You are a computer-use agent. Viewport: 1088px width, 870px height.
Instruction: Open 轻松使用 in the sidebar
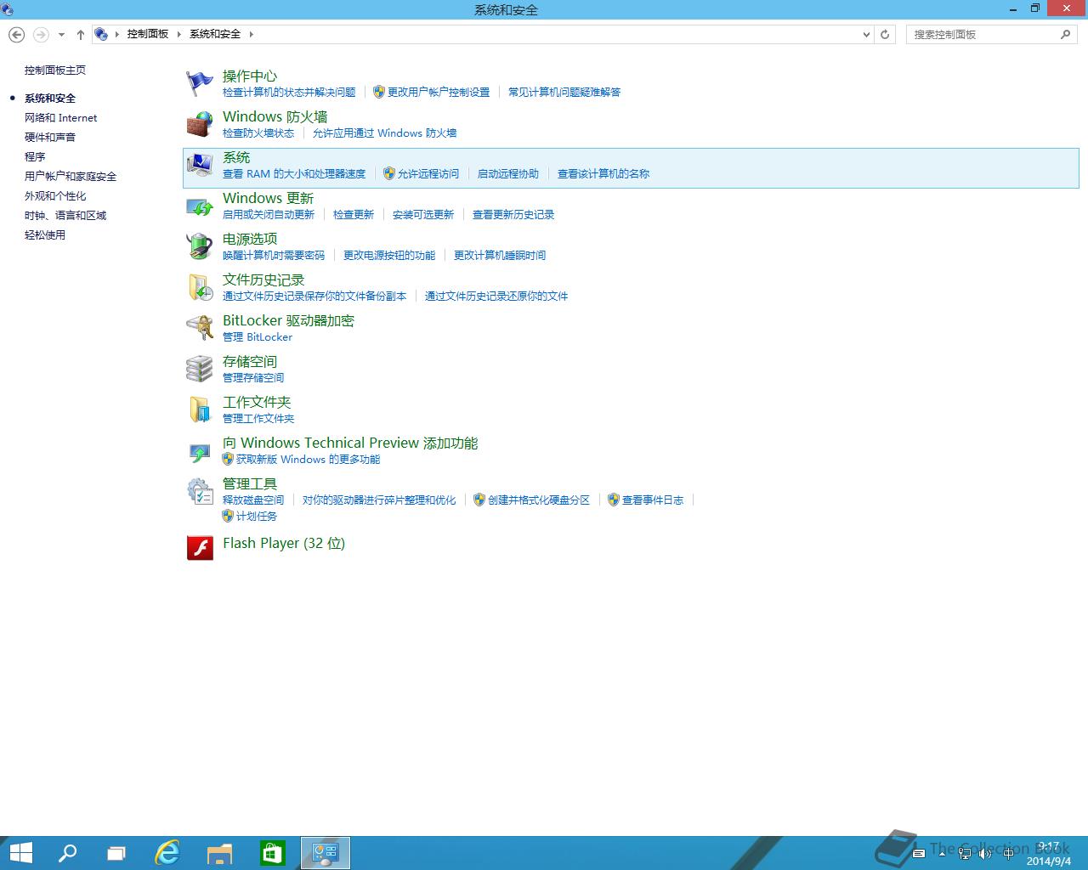[45, 235]
